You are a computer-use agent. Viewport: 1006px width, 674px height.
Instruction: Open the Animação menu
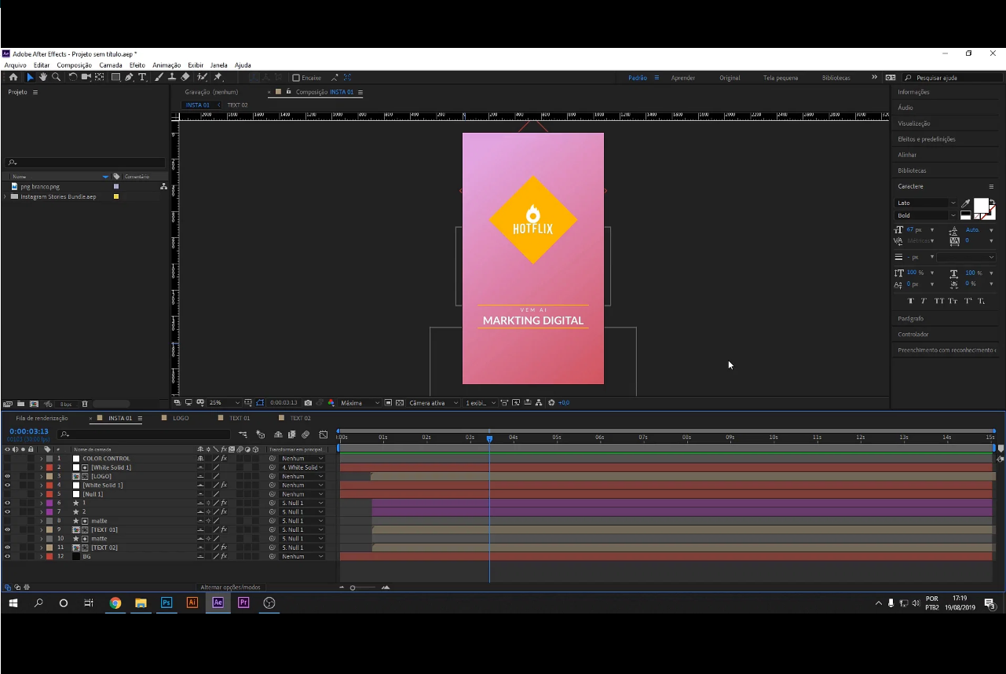(166, 65)
